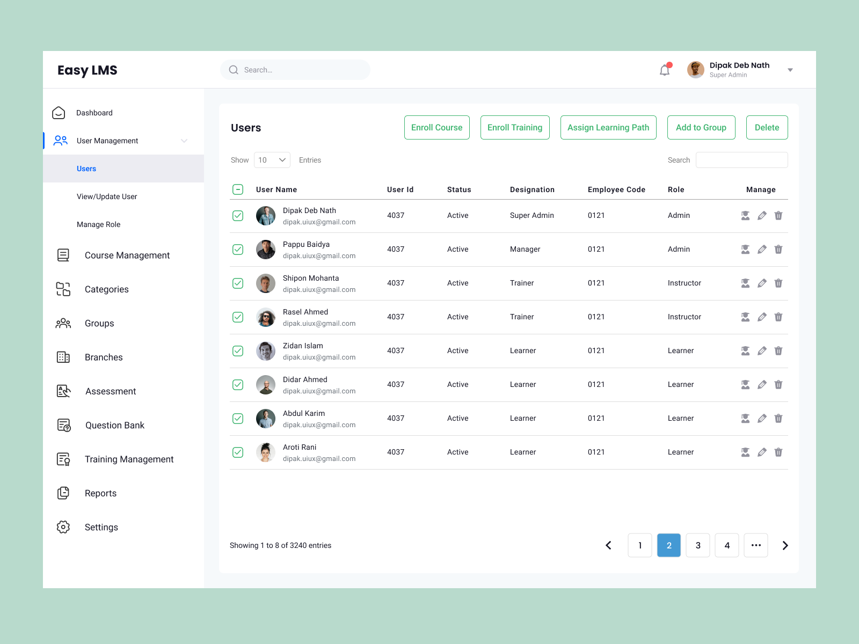
Task: Open notifications via the bell icon
Action: [x=664, y=69]
